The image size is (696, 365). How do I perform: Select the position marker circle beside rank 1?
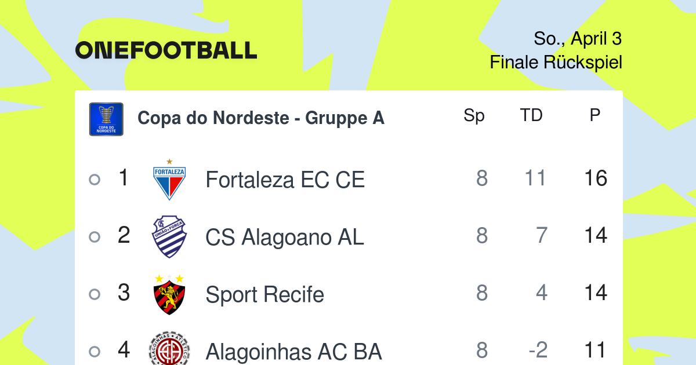click(95, 180)
